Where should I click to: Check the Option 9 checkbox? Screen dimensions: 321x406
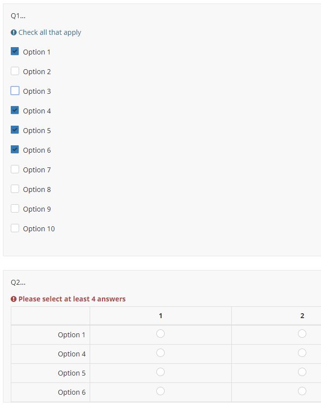pos(15,209)
